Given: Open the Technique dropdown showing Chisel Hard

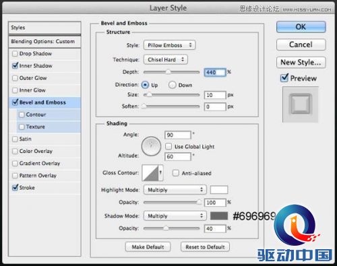Looking at the screenshot, I should coord(166,59).
